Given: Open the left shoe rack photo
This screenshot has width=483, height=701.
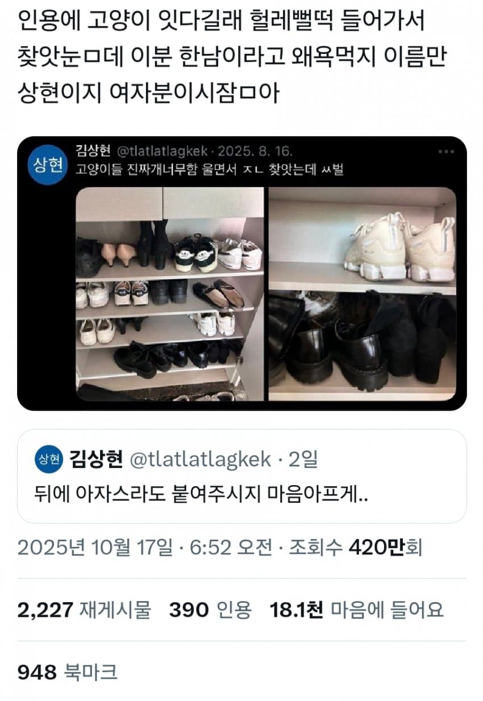Looking at the screenshot, I should click(x=170, y=294).
